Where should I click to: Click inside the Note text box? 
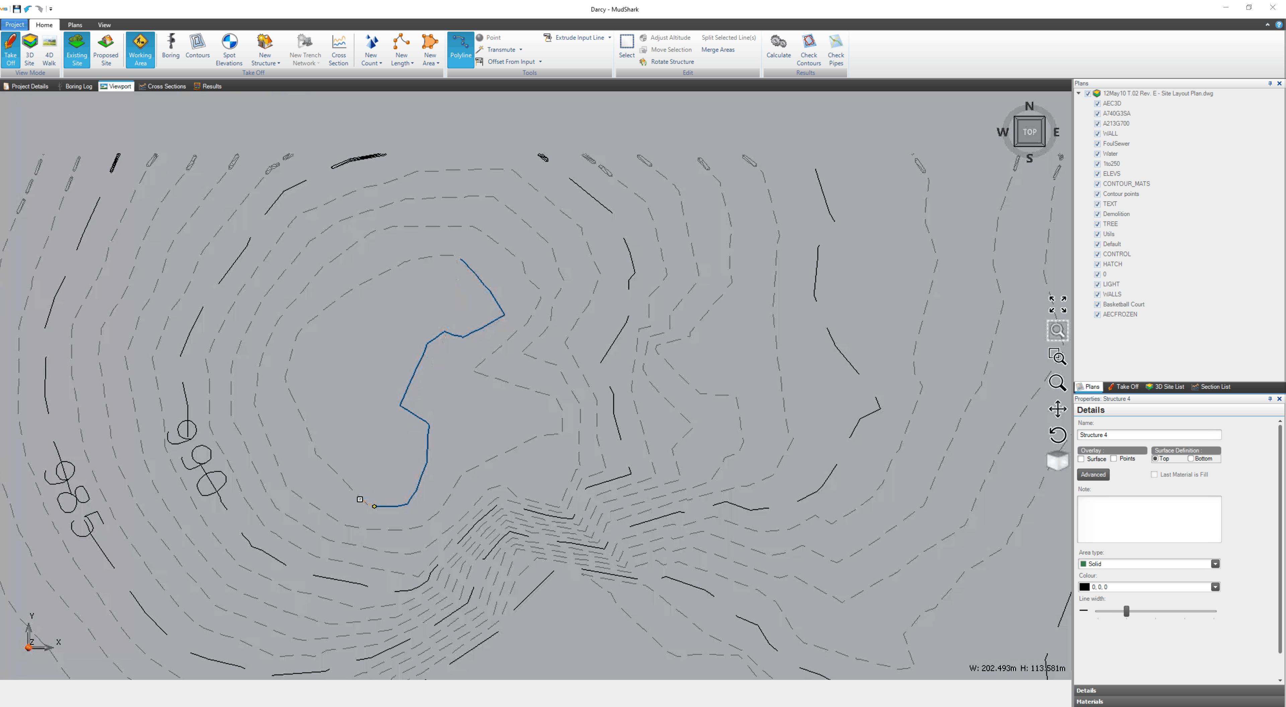[1149, 519]
